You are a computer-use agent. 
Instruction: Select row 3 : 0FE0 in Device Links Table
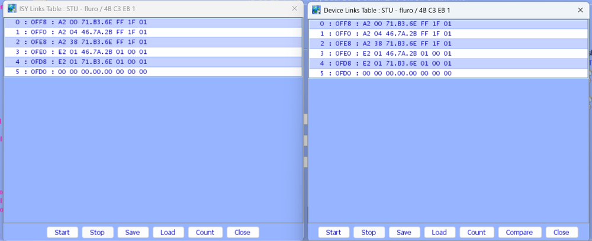click(448, 53)
